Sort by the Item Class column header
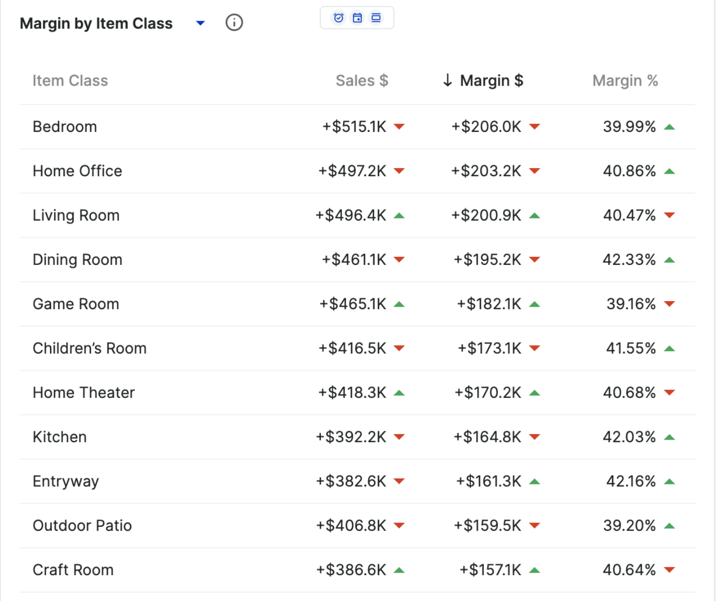 70,81
